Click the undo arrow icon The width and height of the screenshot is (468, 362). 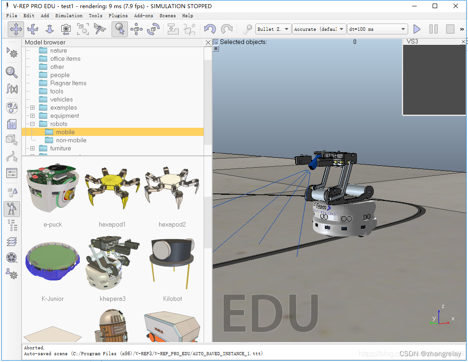click(210, 29)
